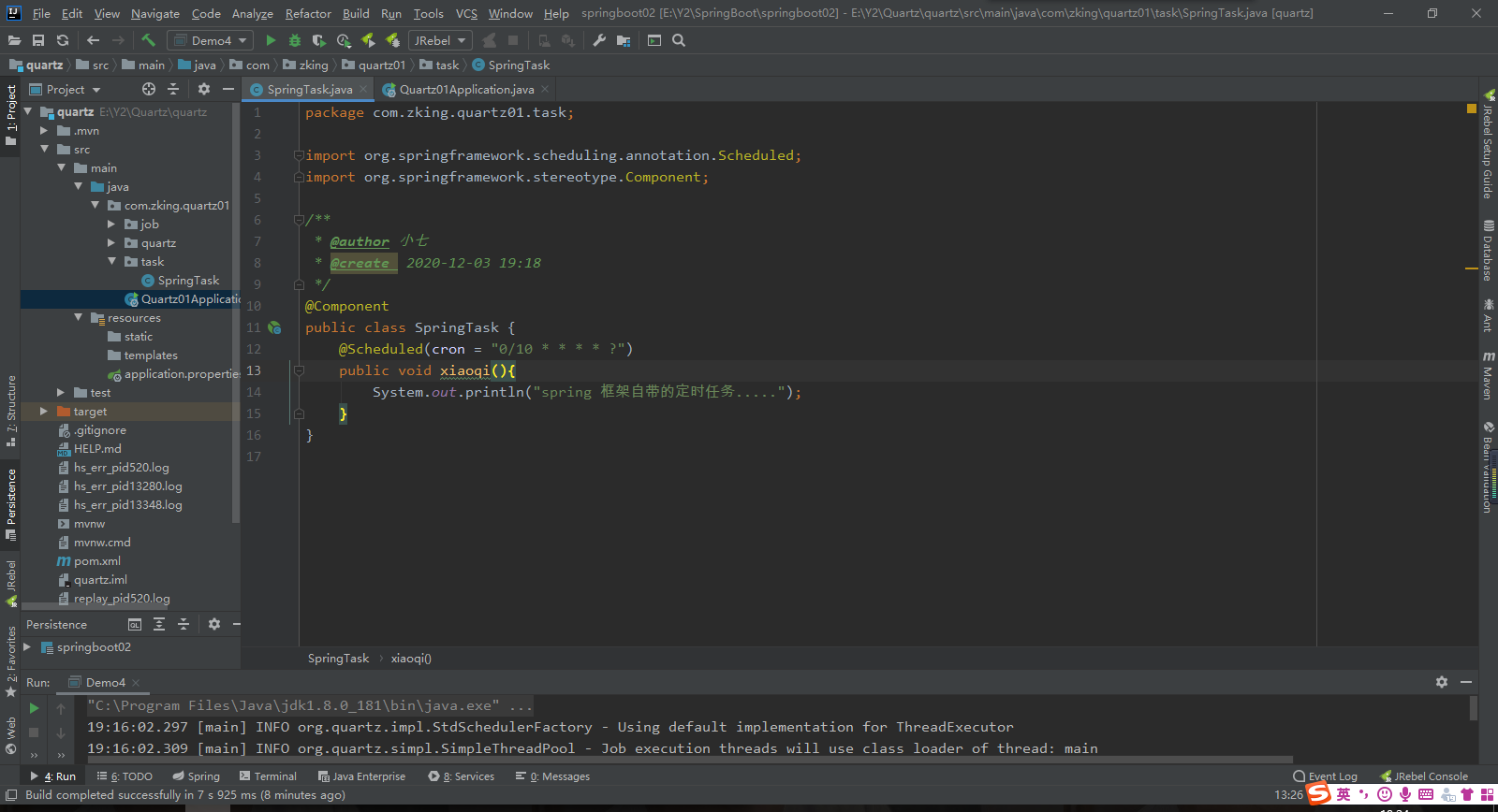This screenshot has width=1498, height=812.
Task: Expand springboot02 in the Persistence panel
Action: [x=27, y=646]
